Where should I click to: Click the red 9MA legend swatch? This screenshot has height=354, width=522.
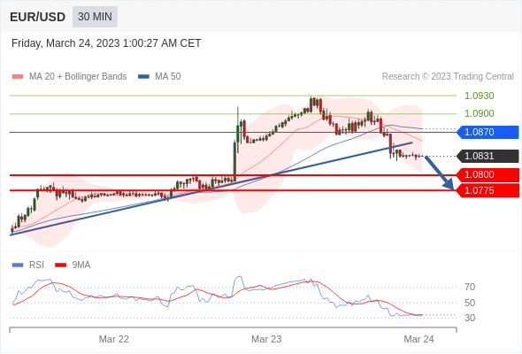[x=60, y=265]
